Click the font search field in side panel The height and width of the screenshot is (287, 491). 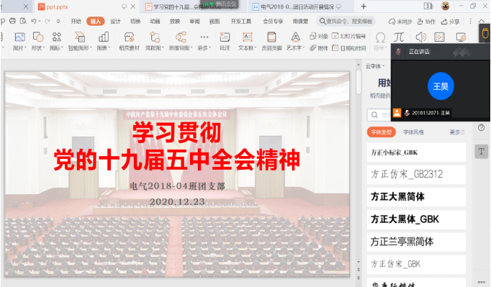click(x=379, y=115)
